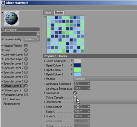Click the tile shader preview thumbnail

pyautogui.click(x=65, y=34)
